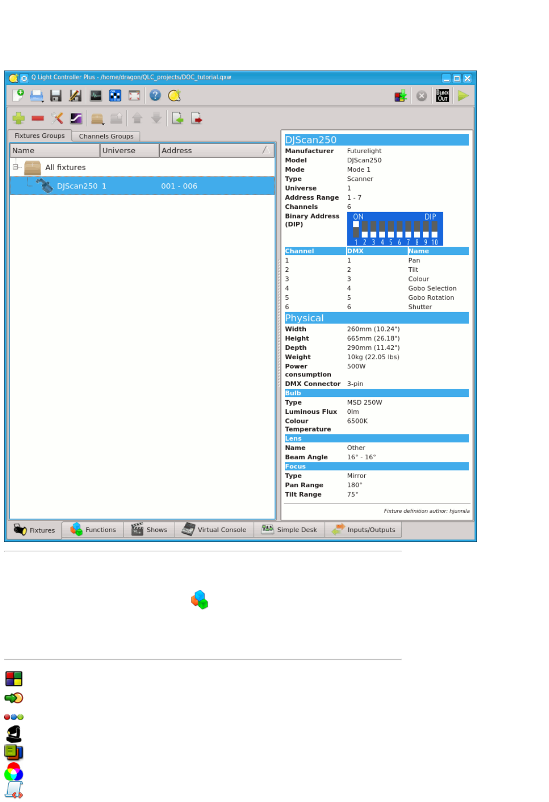This screenshot has width=549, height=802.
Task: Click the move up arrow icon
Action: pos(137,119)
